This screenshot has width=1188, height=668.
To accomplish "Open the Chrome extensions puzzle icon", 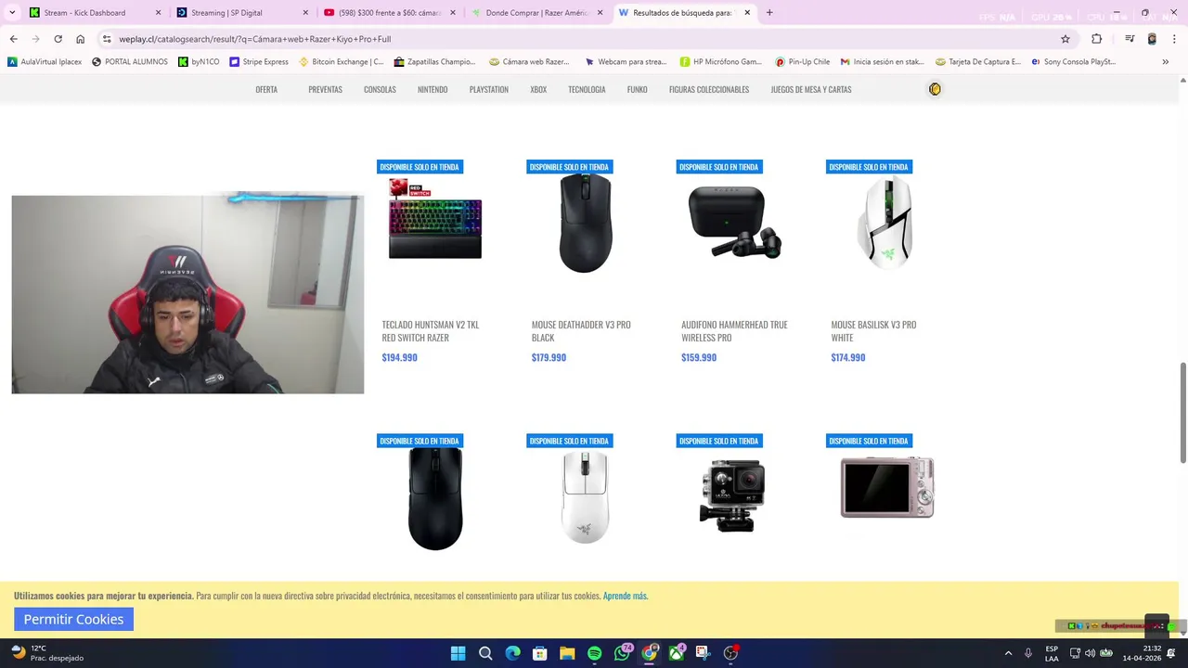I will click(1096, 39).
